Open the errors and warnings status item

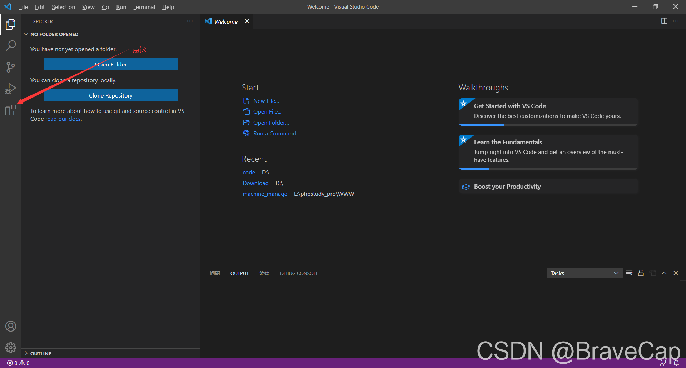(x=19, y=363)
